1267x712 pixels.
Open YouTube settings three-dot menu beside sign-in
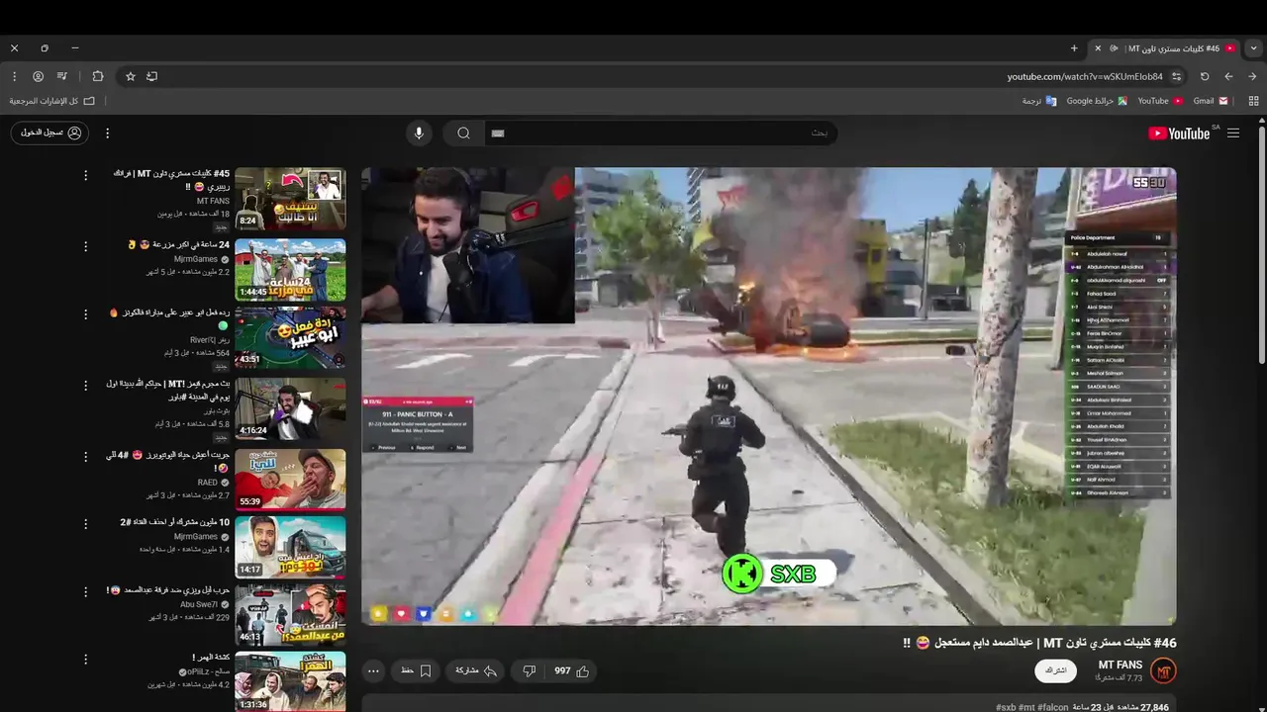107,133
